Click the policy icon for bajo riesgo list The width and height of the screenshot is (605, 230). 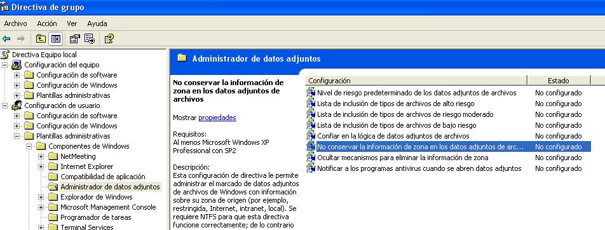tap(311, 125)
